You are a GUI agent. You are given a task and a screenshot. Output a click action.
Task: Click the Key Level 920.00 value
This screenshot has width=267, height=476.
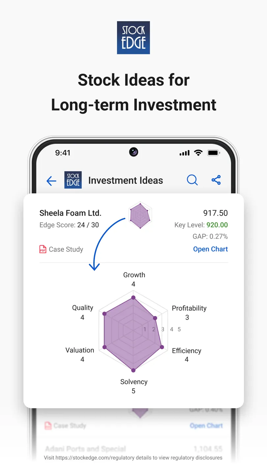pyautogui.click(x=217, y=225)
